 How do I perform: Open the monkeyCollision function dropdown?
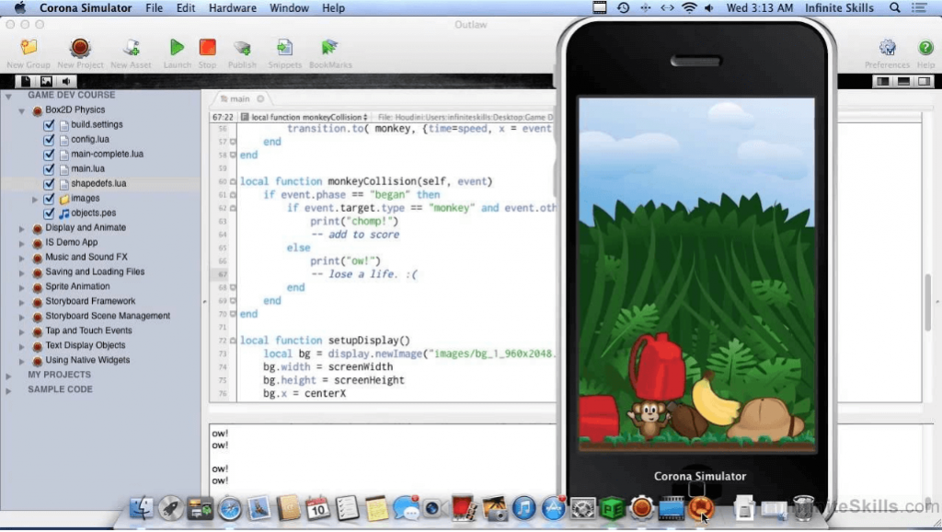[304, 117]
